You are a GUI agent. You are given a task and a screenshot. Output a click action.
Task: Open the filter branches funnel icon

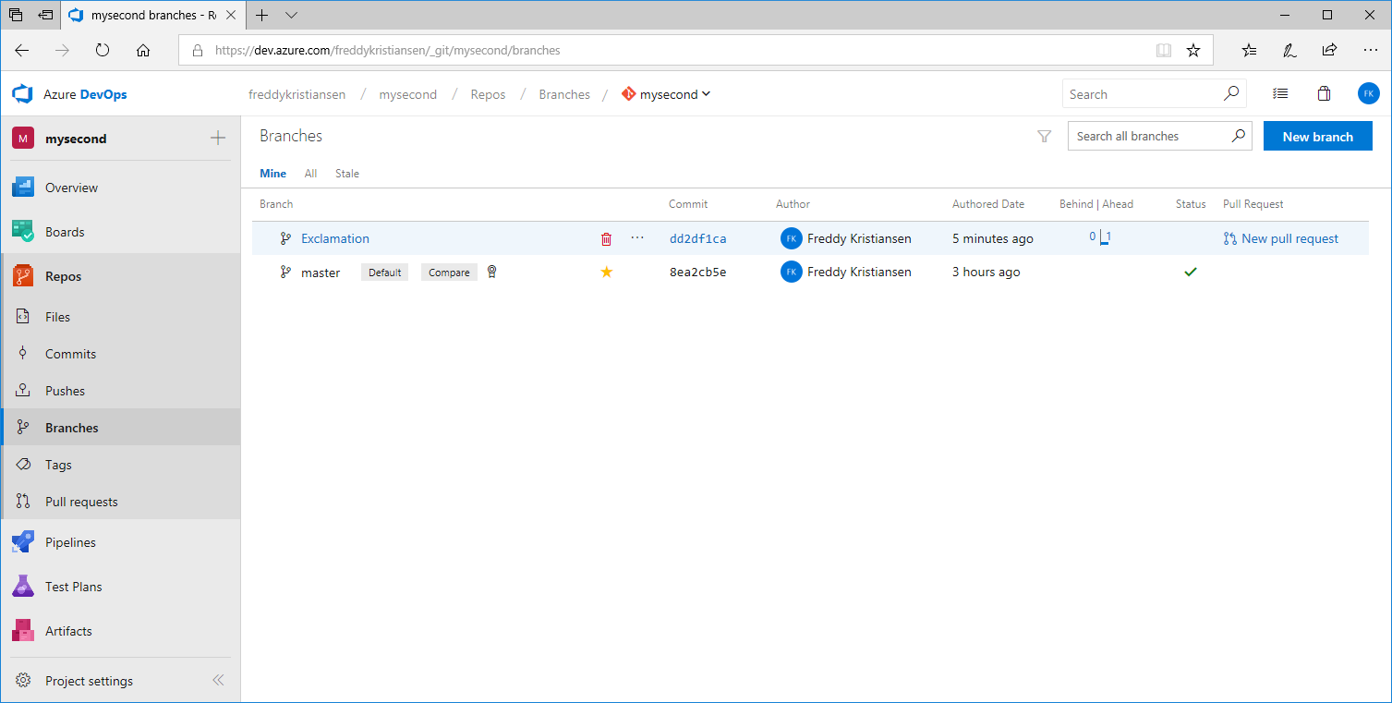click(1045, 137)
